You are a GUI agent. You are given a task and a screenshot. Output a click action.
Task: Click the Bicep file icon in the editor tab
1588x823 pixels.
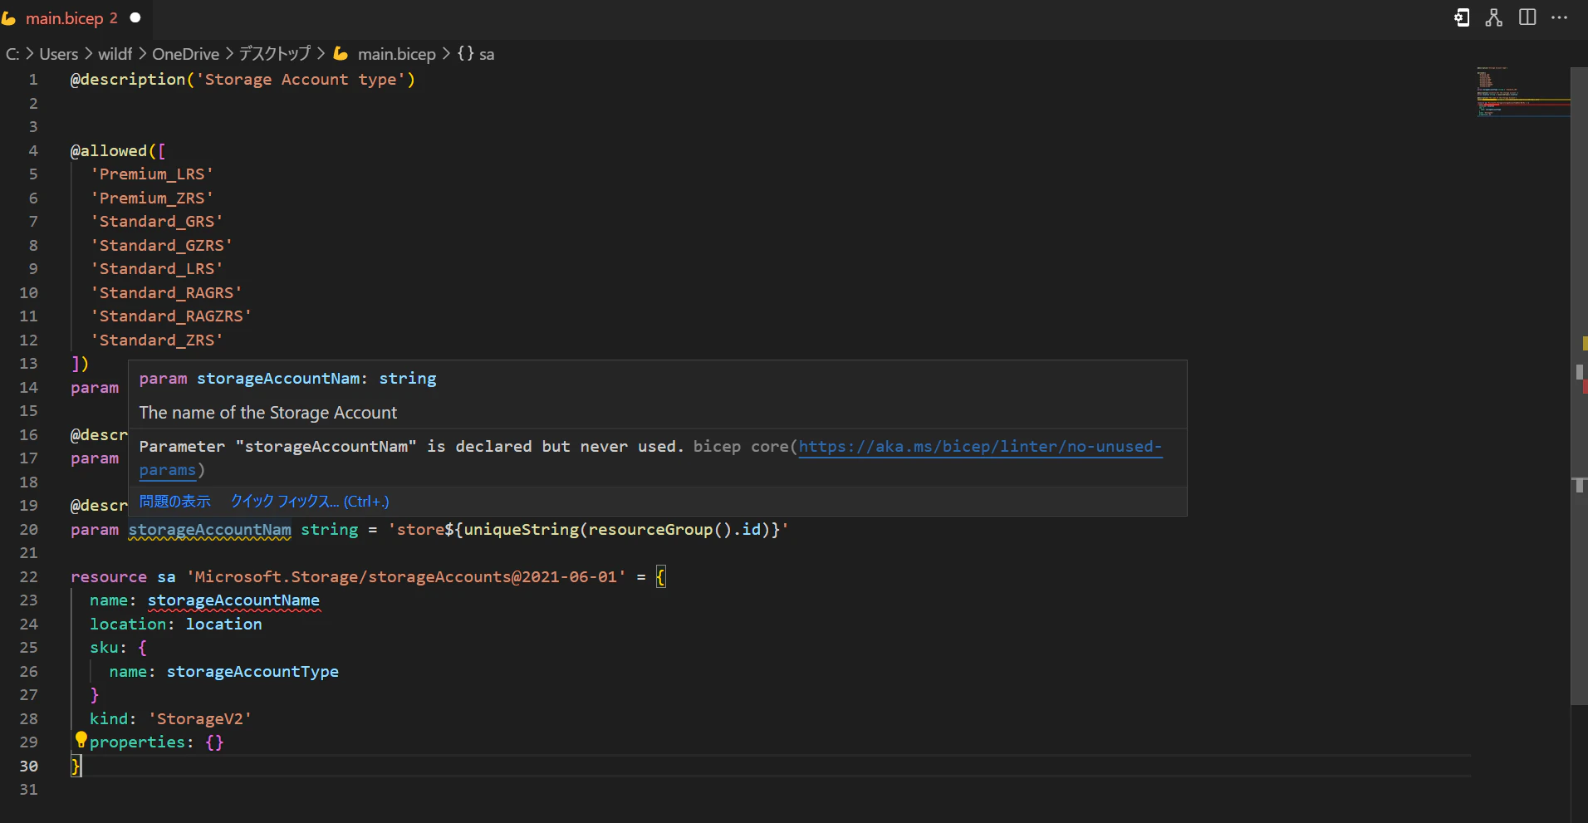pos(9,17)
